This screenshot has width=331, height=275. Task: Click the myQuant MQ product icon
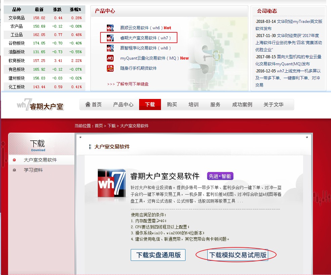(x=110, y=58)
